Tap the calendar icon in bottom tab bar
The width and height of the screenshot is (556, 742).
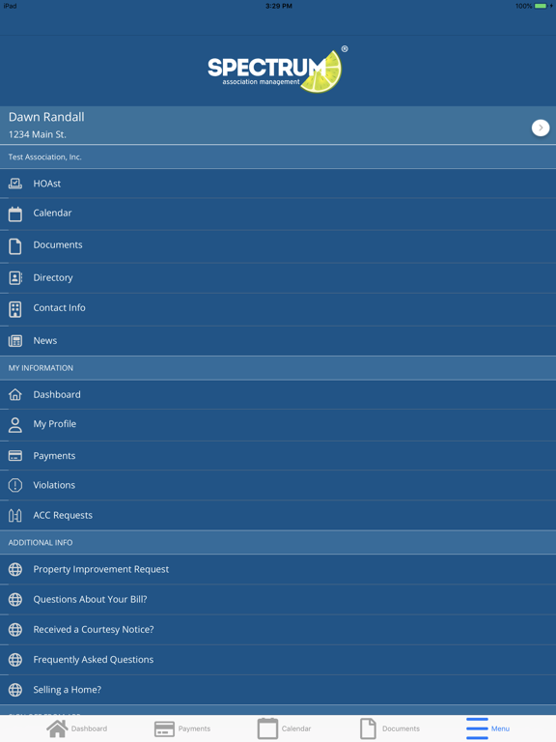[267, 728]
